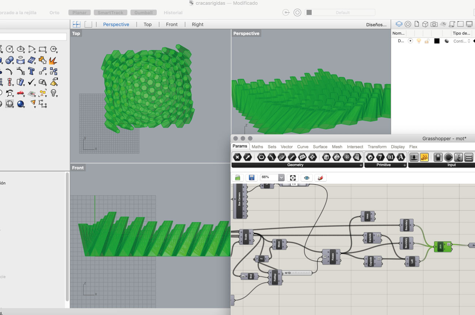
Task: Click the light bulb icon in Rhino's toolbar
Action: [54, 93]
